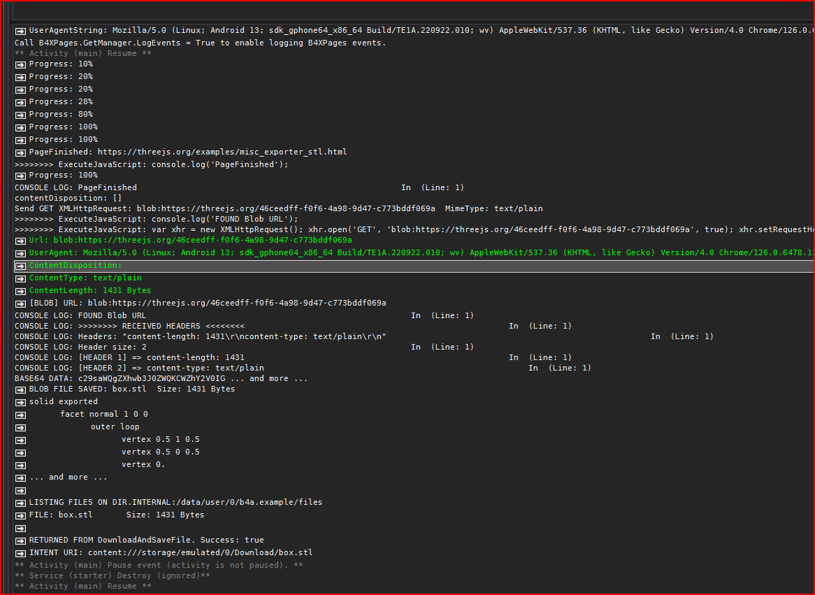Select the 'CONSOLE LOG: Headers:' content-length line
815x595 pixels.
tap(364, 336)
